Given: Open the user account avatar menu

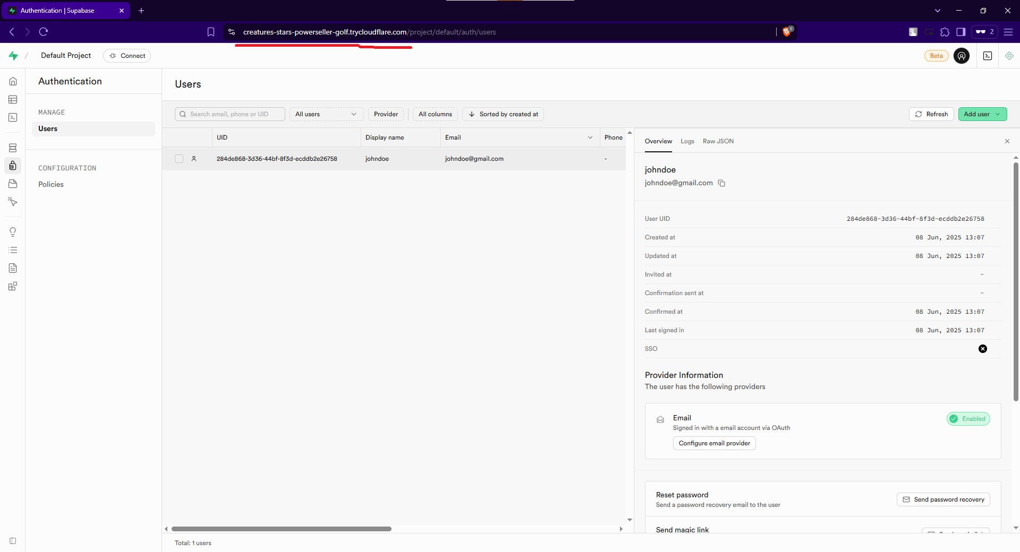Looking at the screenshot, I should (x=962, y=56).
